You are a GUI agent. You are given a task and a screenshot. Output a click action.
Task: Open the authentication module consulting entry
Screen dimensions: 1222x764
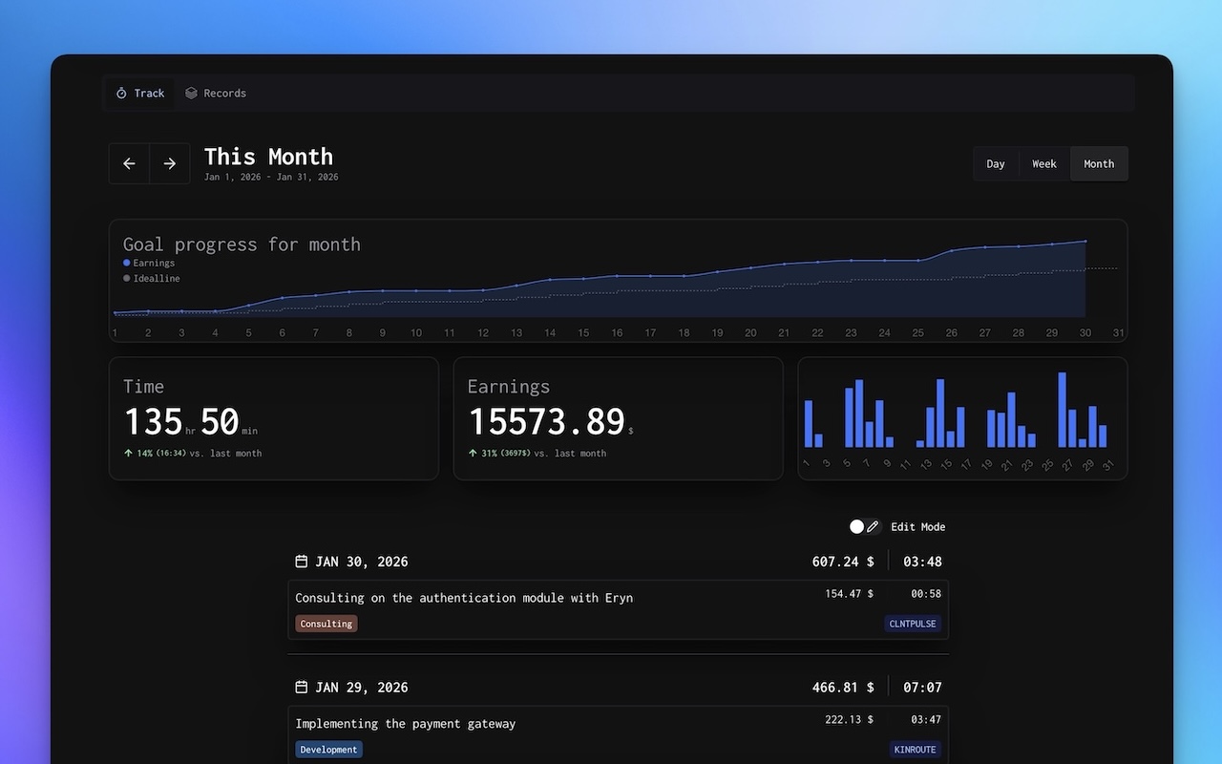pos(464,598)
